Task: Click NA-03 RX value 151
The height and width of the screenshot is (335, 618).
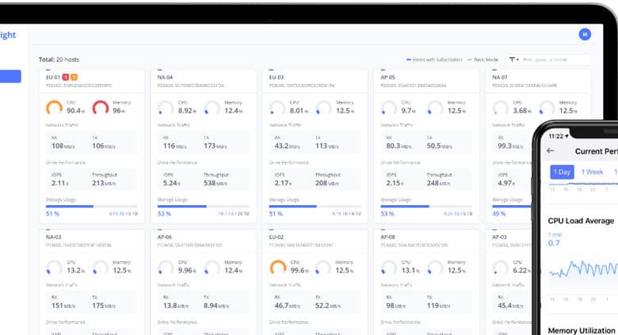Action: [x=63, y=306]
